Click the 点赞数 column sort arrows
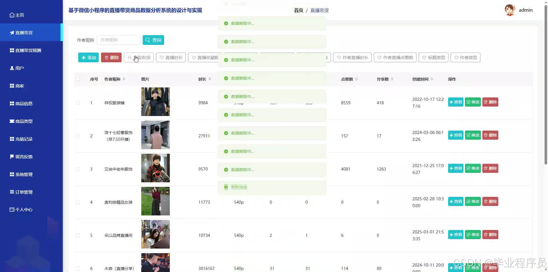Image resolution: width=548 pixels, height=272 pixels. [x=357, y=79]
